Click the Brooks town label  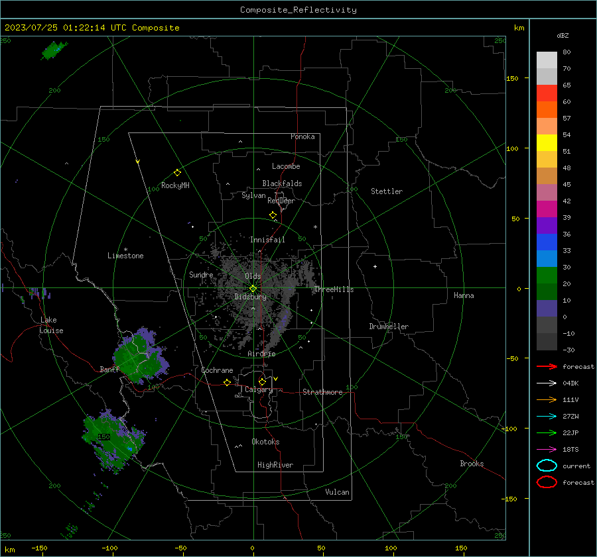472,464
